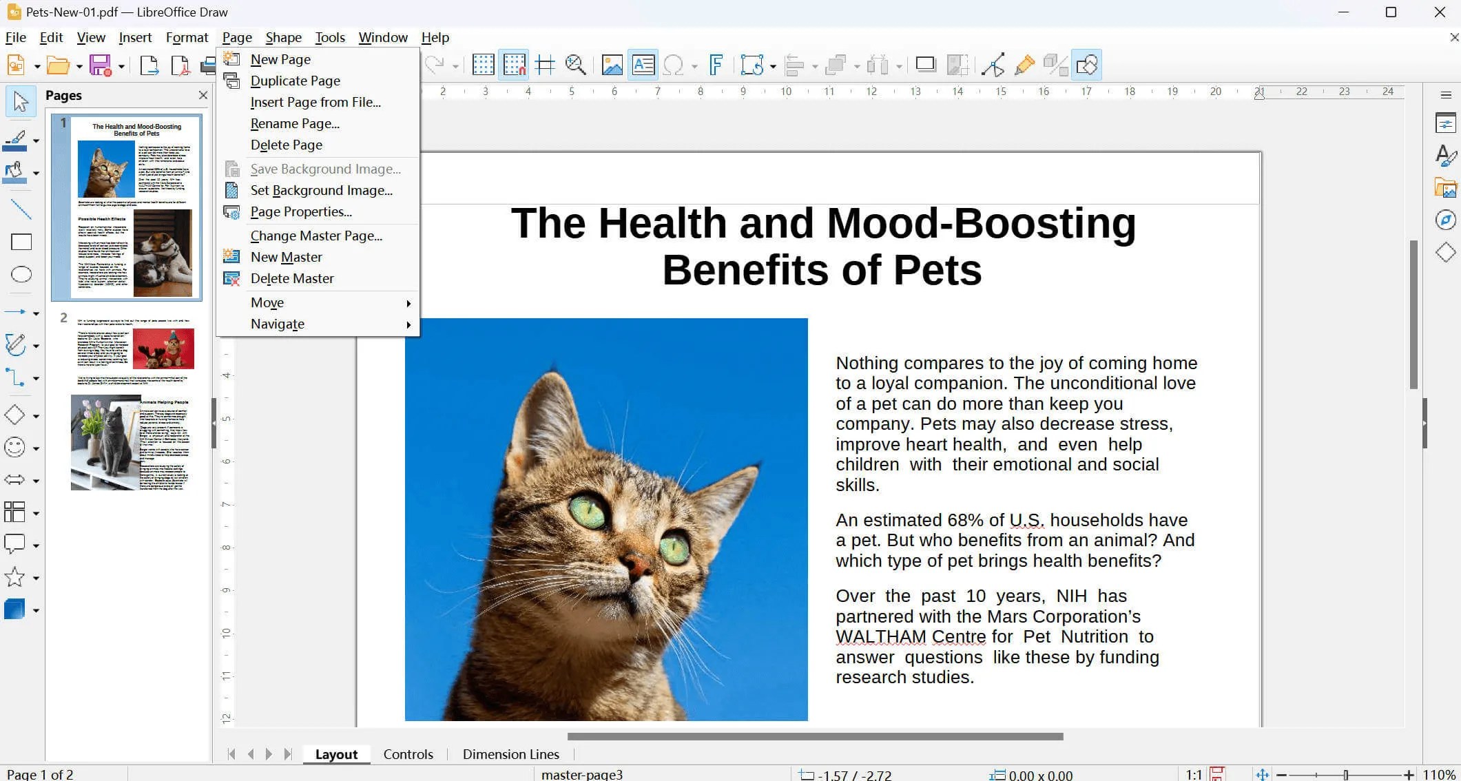Disable Snap to Grid

(514, 64)
